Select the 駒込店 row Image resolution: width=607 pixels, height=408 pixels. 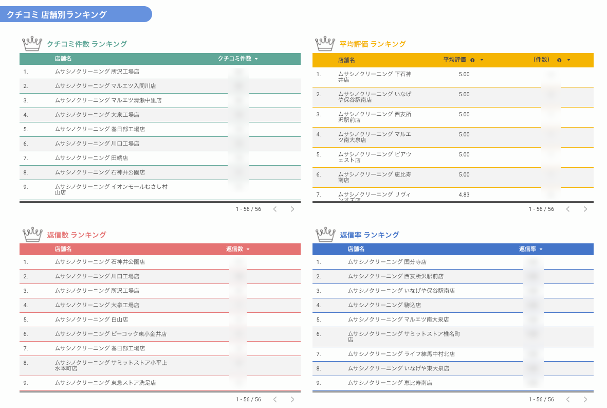453,305
